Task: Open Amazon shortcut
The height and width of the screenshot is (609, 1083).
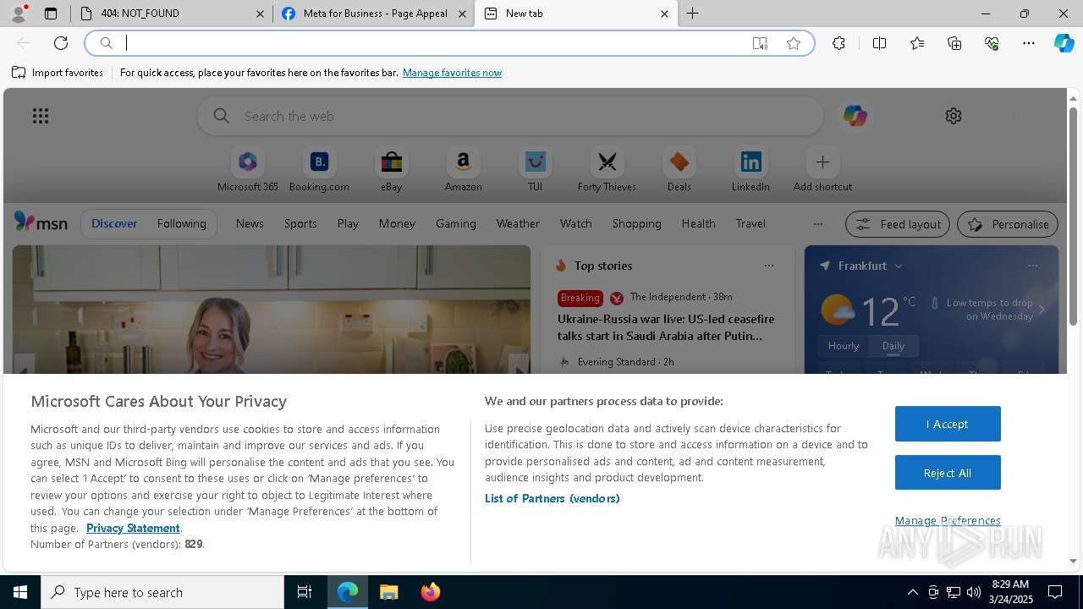Action: (463, 170)
